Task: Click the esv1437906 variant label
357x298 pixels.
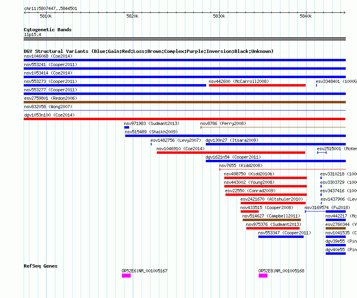Action: coord(339,199)
